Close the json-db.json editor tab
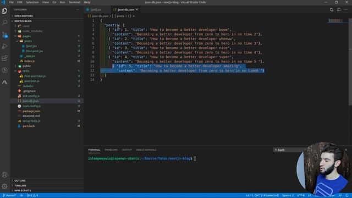This screenshot has width=352, height=198. click(137, 9)
